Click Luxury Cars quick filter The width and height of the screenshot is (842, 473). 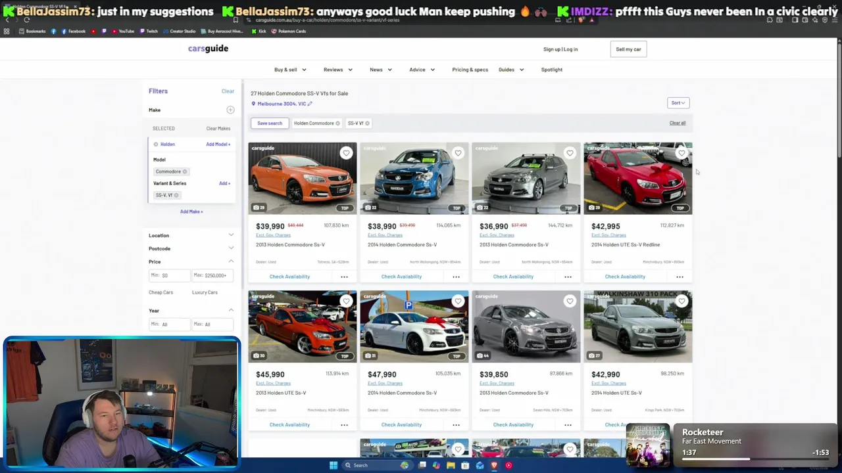point(205,292)
